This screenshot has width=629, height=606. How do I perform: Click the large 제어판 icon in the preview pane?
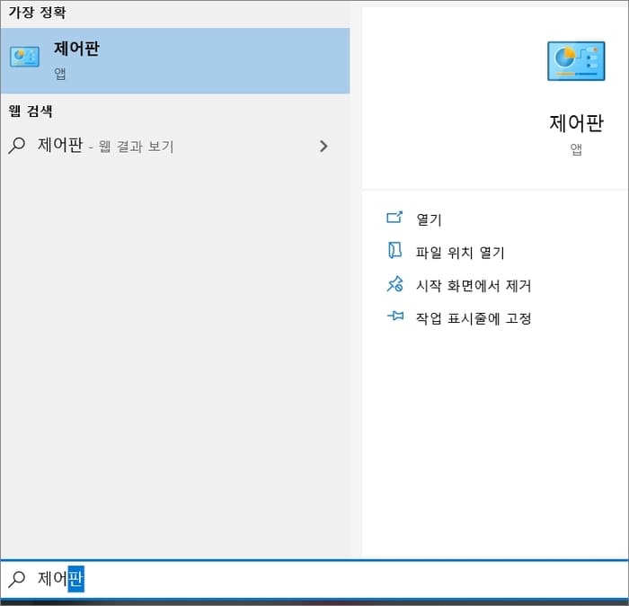click(x=576, y=61)
